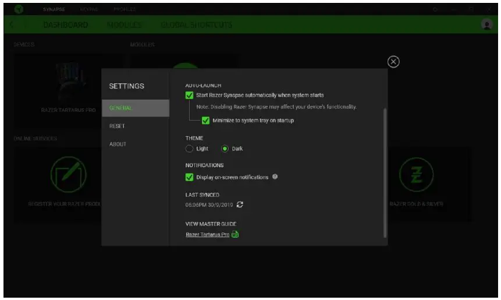501x300 pixels.
Task: Open the Modules tab in green bar
Action: coord(125,24)
